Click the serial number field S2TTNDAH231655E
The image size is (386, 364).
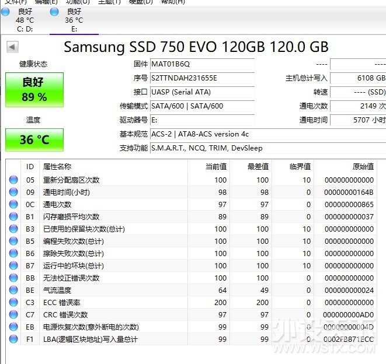[201, 78]
